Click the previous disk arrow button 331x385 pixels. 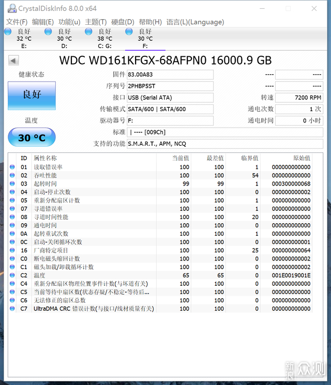(x=13, y=60)
